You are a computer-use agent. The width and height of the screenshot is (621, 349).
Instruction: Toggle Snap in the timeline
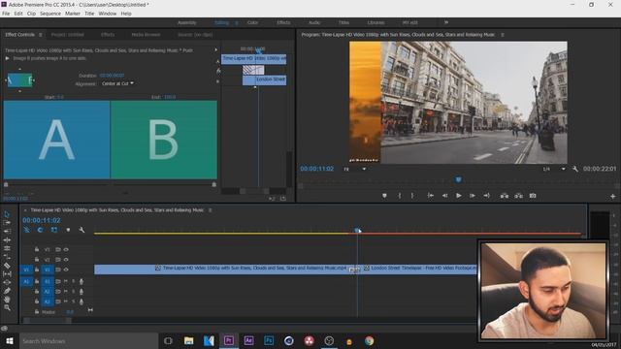pyautogui.click(x=41, y=230)
